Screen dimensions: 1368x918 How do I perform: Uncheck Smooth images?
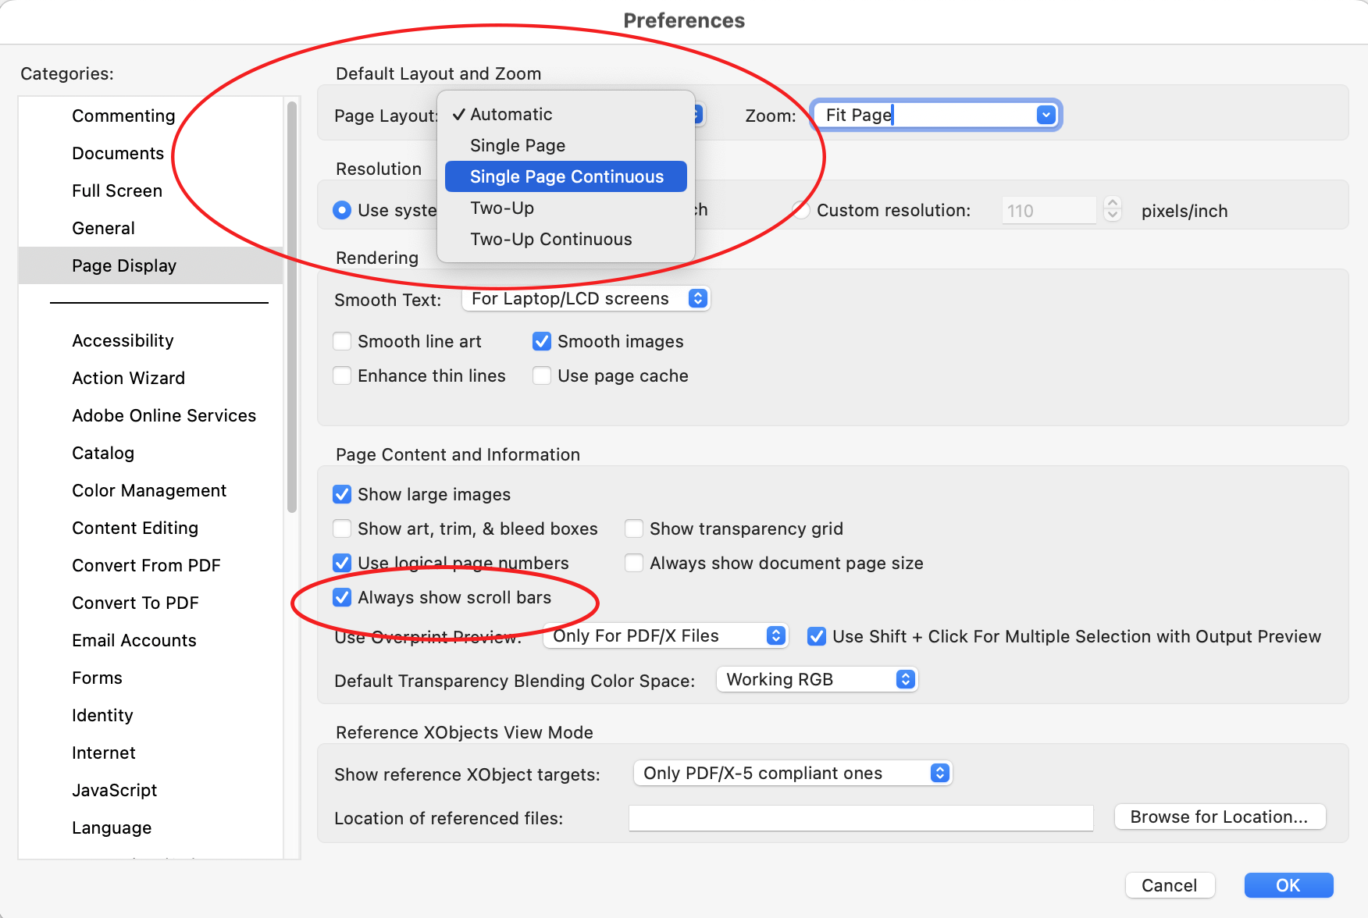click(x=542, y=341)
